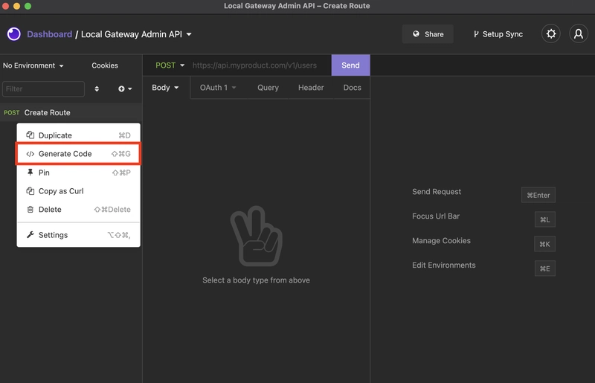Image resolution: width=595 pixels, height=383 pixels.
Task: Open the settings gear icon
Action: pos(550,34)
